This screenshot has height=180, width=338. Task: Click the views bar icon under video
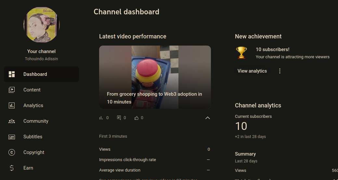101,118
